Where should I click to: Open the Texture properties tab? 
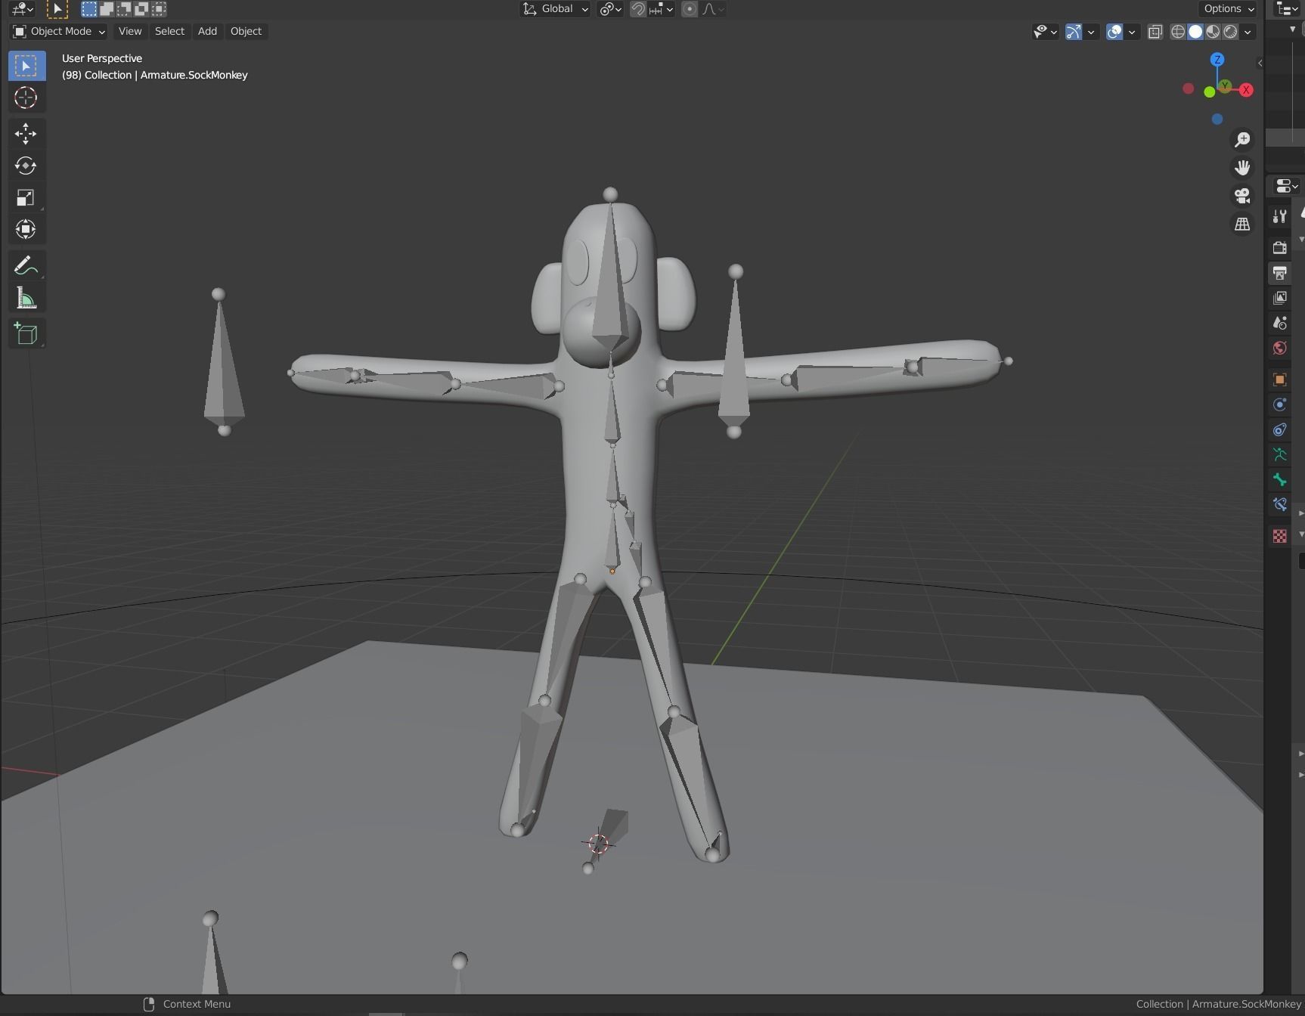pyautogui.click(x=1279, y=536)
